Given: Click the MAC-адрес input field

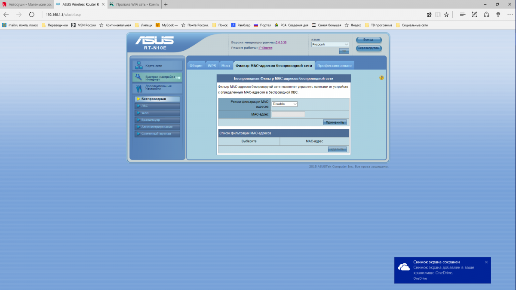Looking at the screenshot, I should [x=288, y=114].
